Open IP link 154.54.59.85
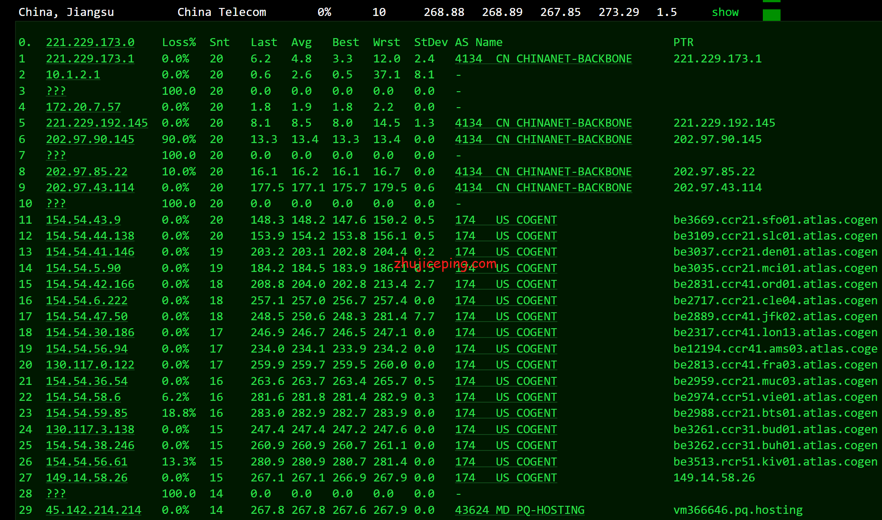 coord(87,413)
